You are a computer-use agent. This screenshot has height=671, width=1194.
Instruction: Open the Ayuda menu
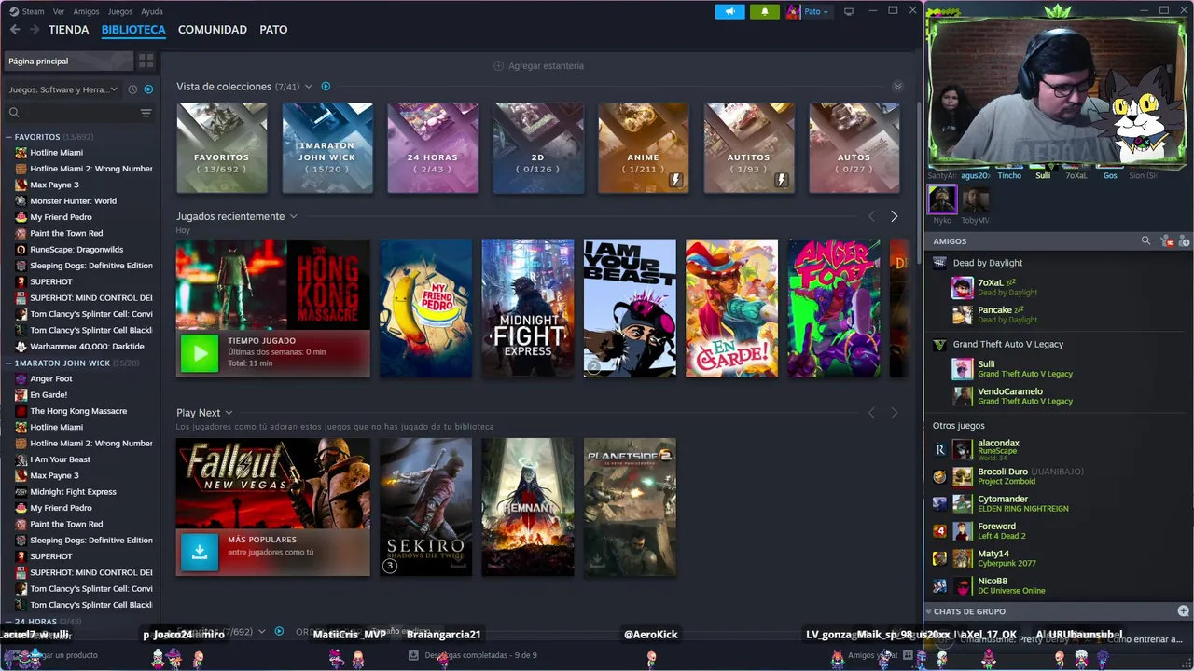pyautogui.click(x=151, y=11)
